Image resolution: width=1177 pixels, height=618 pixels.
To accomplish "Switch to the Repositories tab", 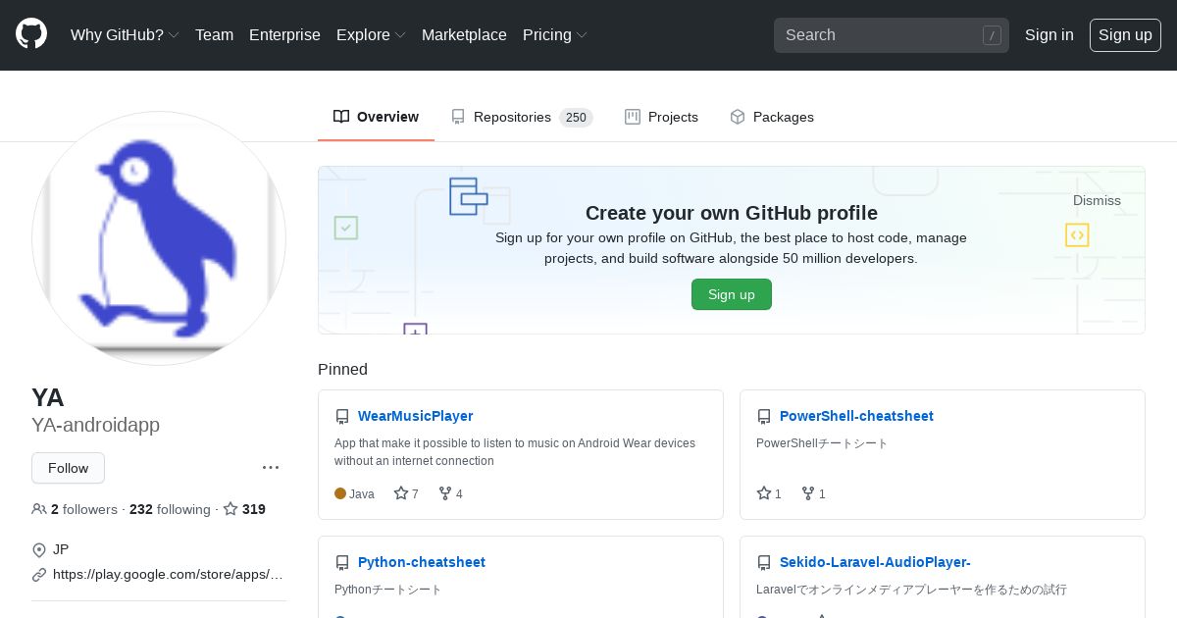I will (522, 117).
